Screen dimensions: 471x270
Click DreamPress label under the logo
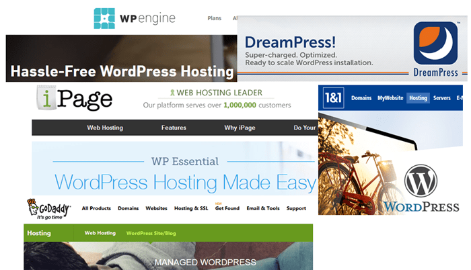[435, 73]
